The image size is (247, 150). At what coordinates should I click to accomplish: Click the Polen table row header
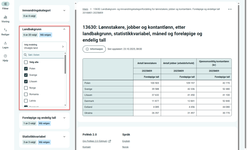click(x=108, y=83)
